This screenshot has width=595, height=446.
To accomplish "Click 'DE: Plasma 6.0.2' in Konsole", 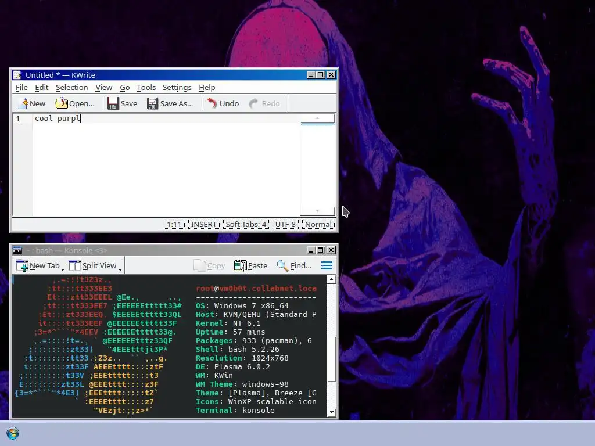I will click(233, 367).
